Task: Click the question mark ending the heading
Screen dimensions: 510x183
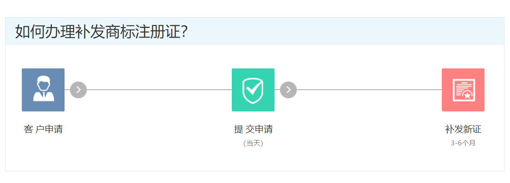Action: (x=184, y=32)
